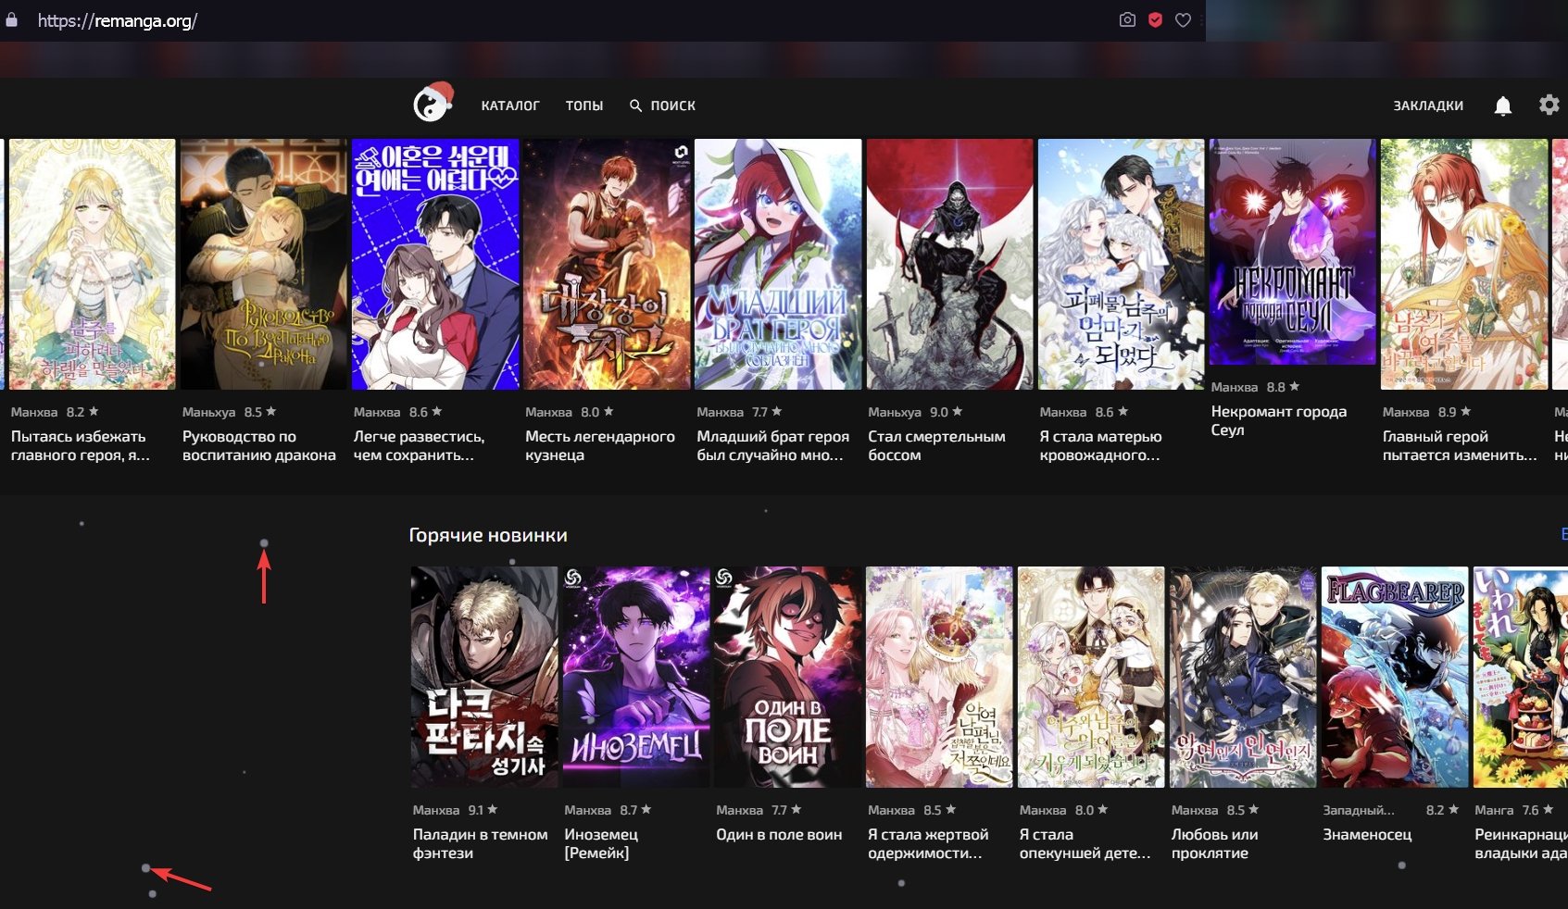Open the red shield adblock extension icon

(x=1156, y=19)
